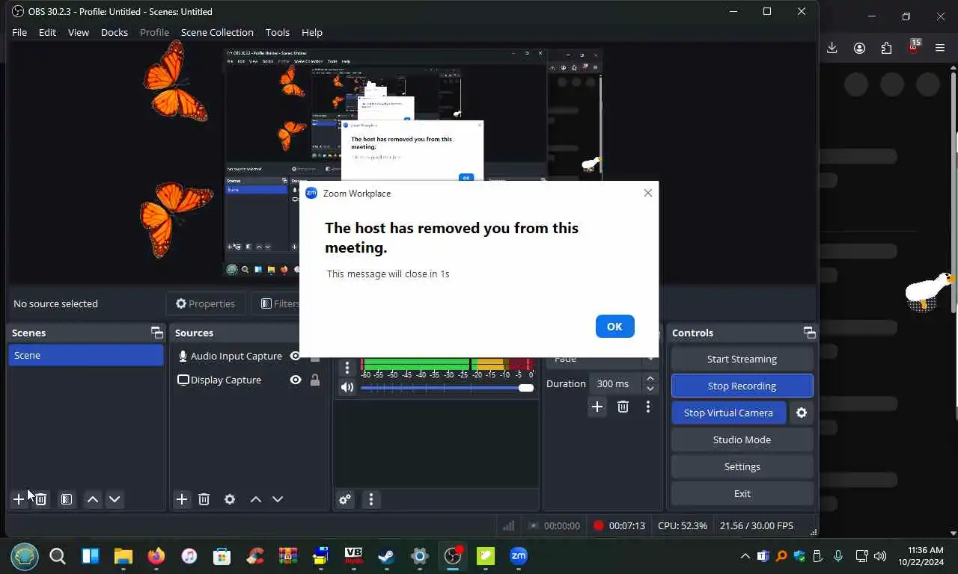
Task: Click the browser downloads icon
Action: pos(832,48)
